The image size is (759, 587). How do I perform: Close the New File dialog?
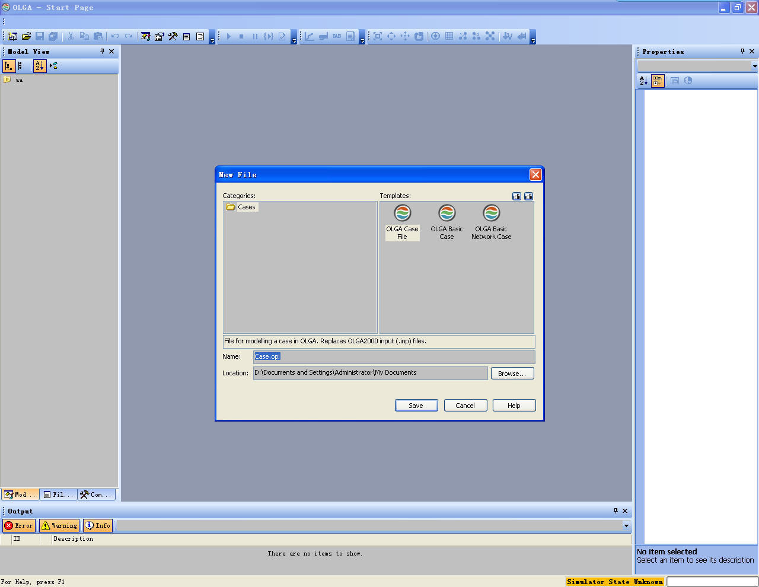(535, 174)
